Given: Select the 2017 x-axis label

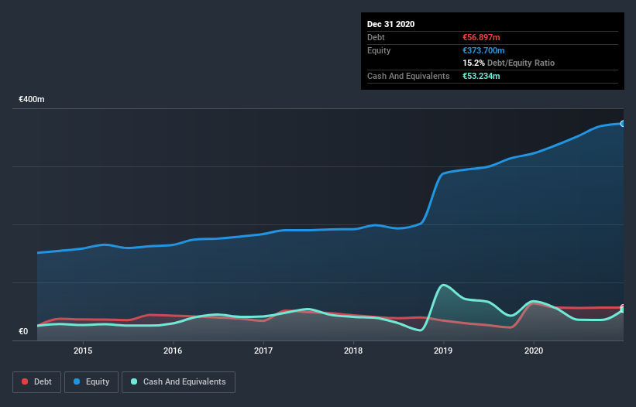Looking at the screenshot, I should click(x=263, y=351).
